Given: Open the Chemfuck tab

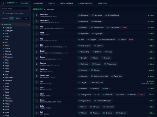Looking at the screenshot, I should [x=102, y=3].
